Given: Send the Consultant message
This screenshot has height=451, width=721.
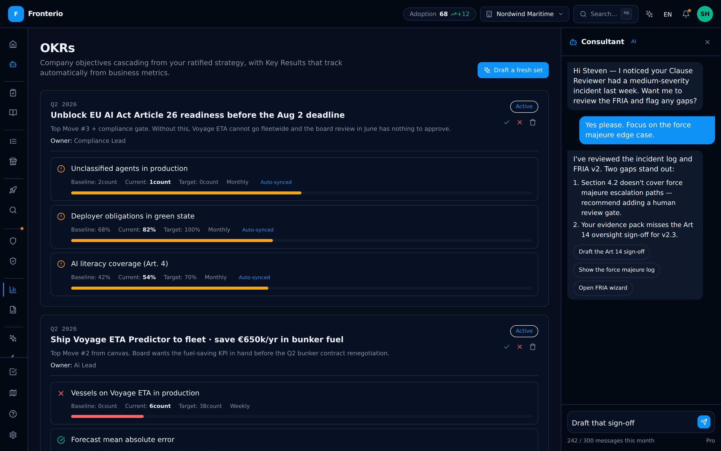Looking at the screenshot, I should 704,422.
